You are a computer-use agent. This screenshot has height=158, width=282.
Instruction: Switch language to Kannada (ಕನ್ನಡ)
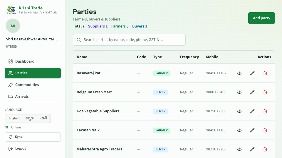29,118
